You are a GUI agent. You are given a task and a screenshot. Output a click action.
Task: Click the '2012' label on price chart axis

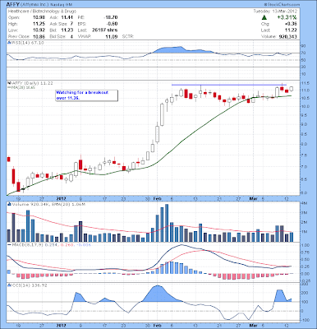[x=61, y=197]
